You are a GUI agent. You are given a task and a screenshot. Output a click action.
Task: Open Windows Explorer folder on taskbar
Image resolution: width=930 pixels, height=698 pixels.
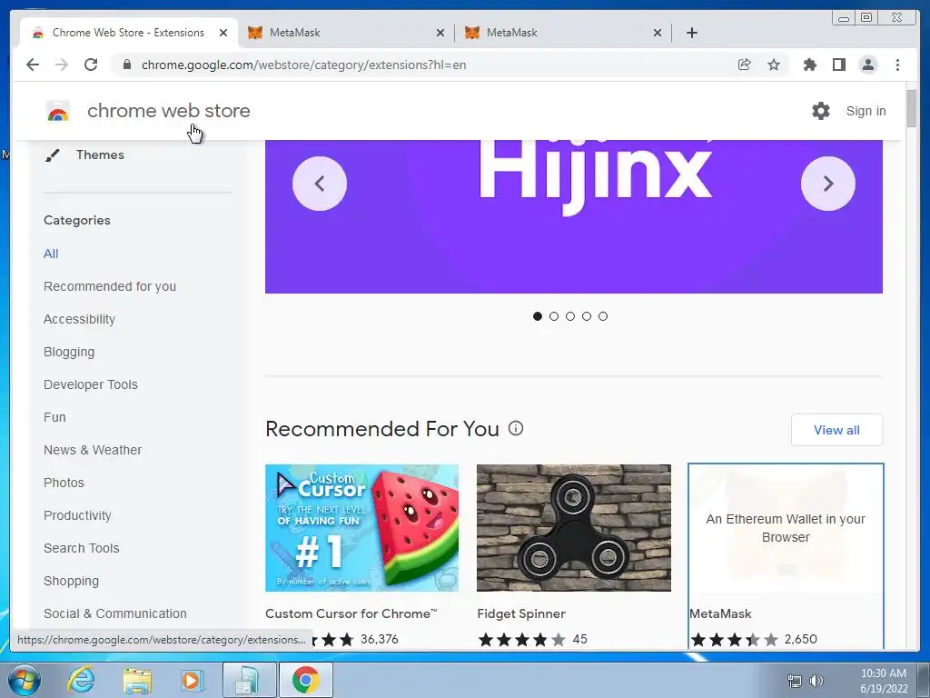click(x=137, y=680)
